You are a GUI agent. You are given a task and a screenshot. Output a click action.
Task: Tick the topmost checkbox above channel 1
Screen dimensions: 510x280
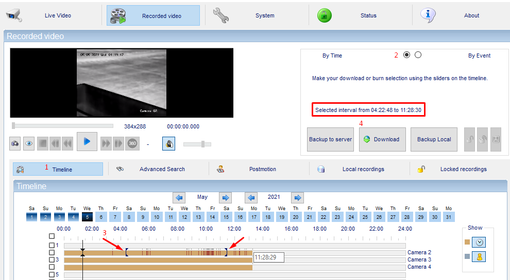pyautogui.click(x=52, y=236)
